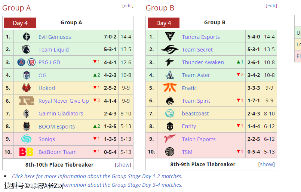
Task: Open the Day 4 selector in Group A
Action: click(x=20, y=23)
